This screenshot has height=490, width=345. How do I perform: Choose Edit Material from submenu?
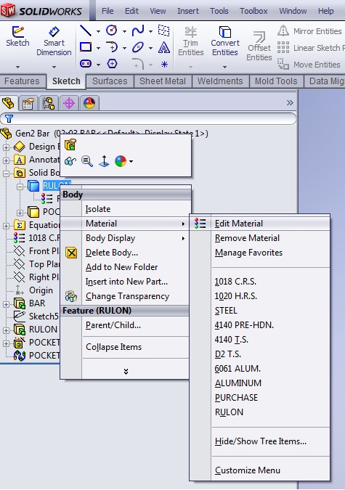coord(259,224)
